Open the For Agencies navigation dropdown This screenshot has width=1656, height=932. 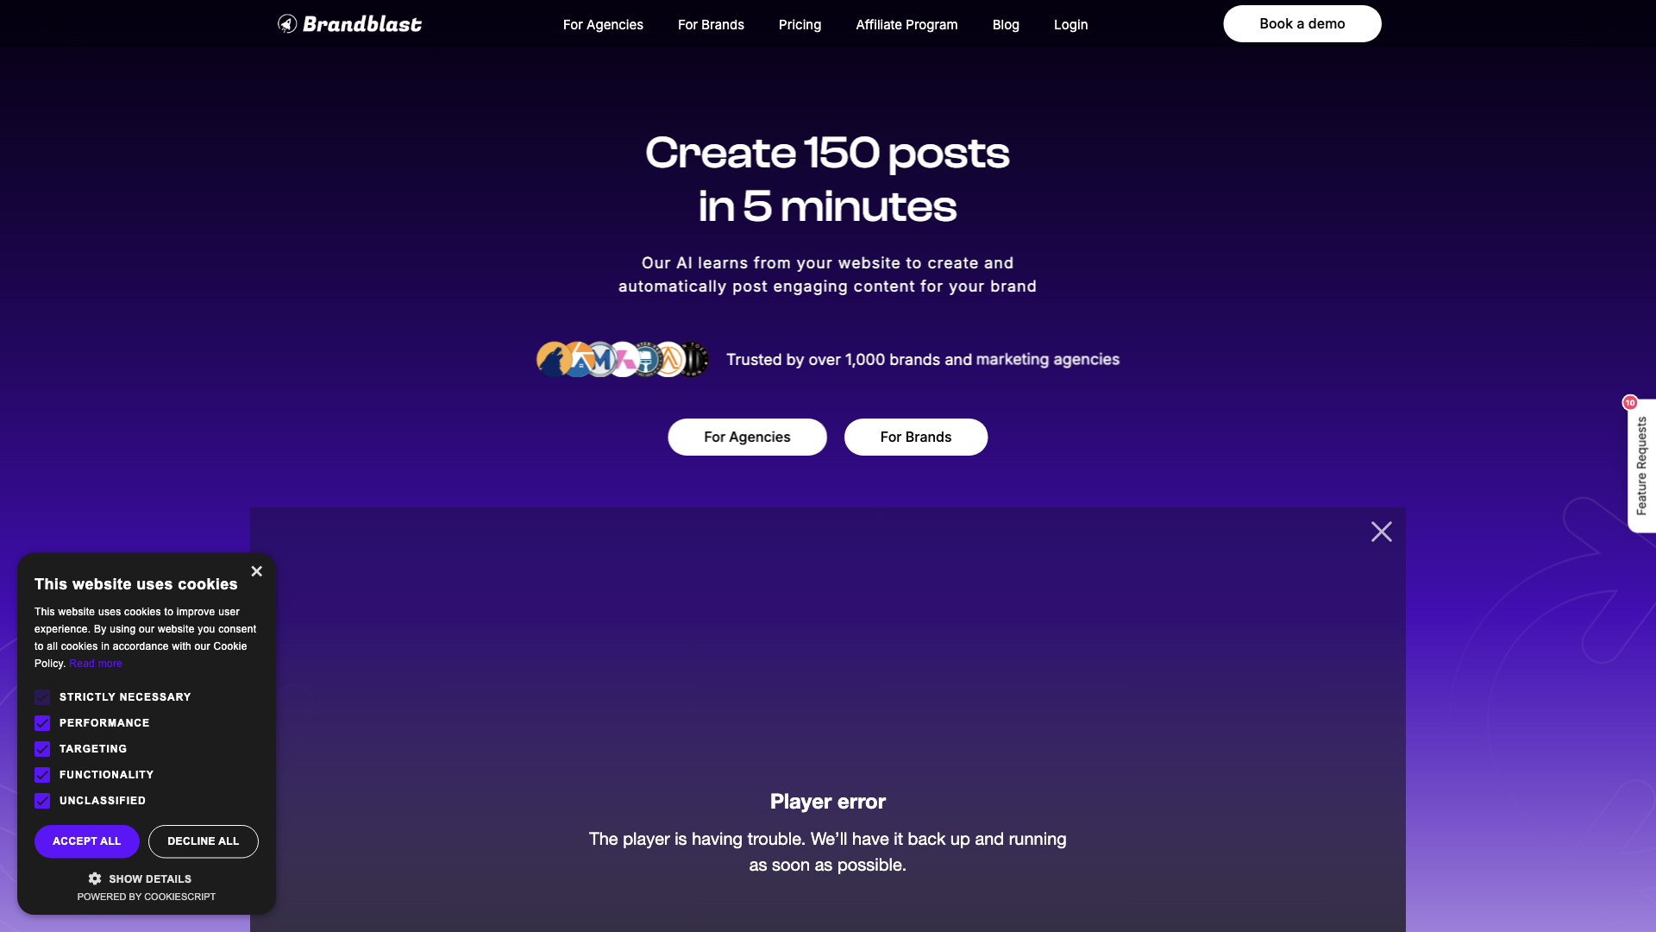[603, 24]
